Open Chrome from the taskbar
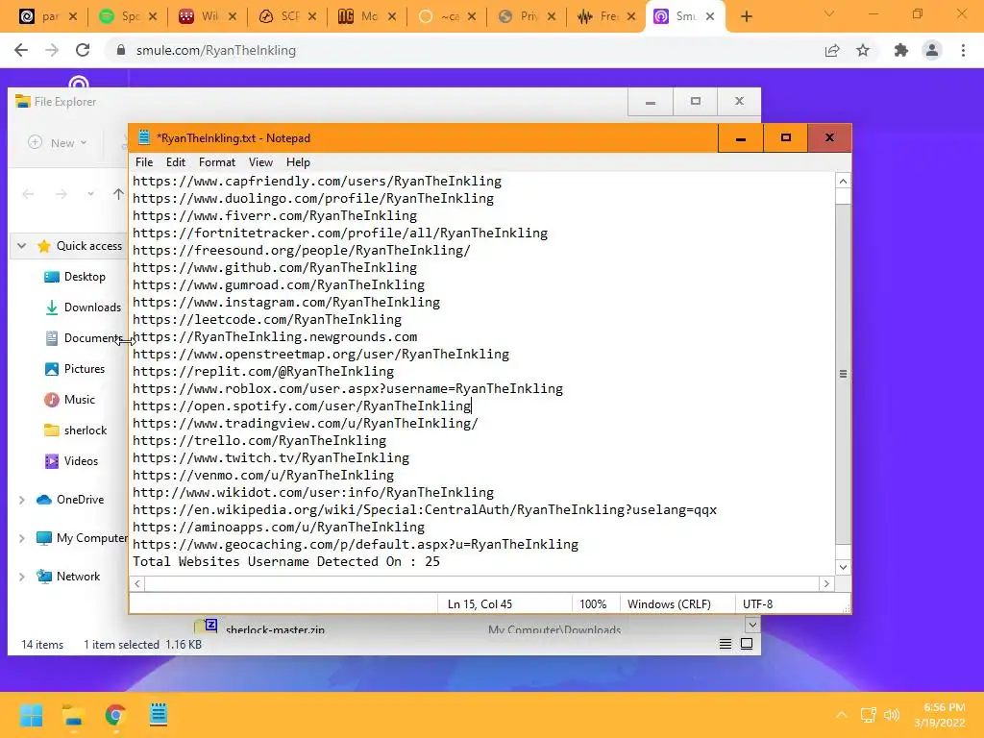The height and width of the screenshot is (738, 984). coord(115,715)
